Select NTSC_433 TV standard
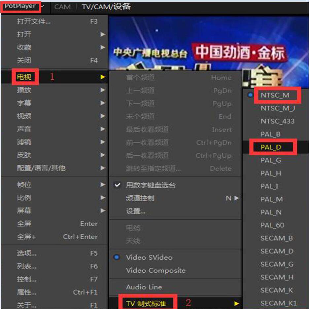This screenshot has height=309, width=309. (x=276, y=121)
